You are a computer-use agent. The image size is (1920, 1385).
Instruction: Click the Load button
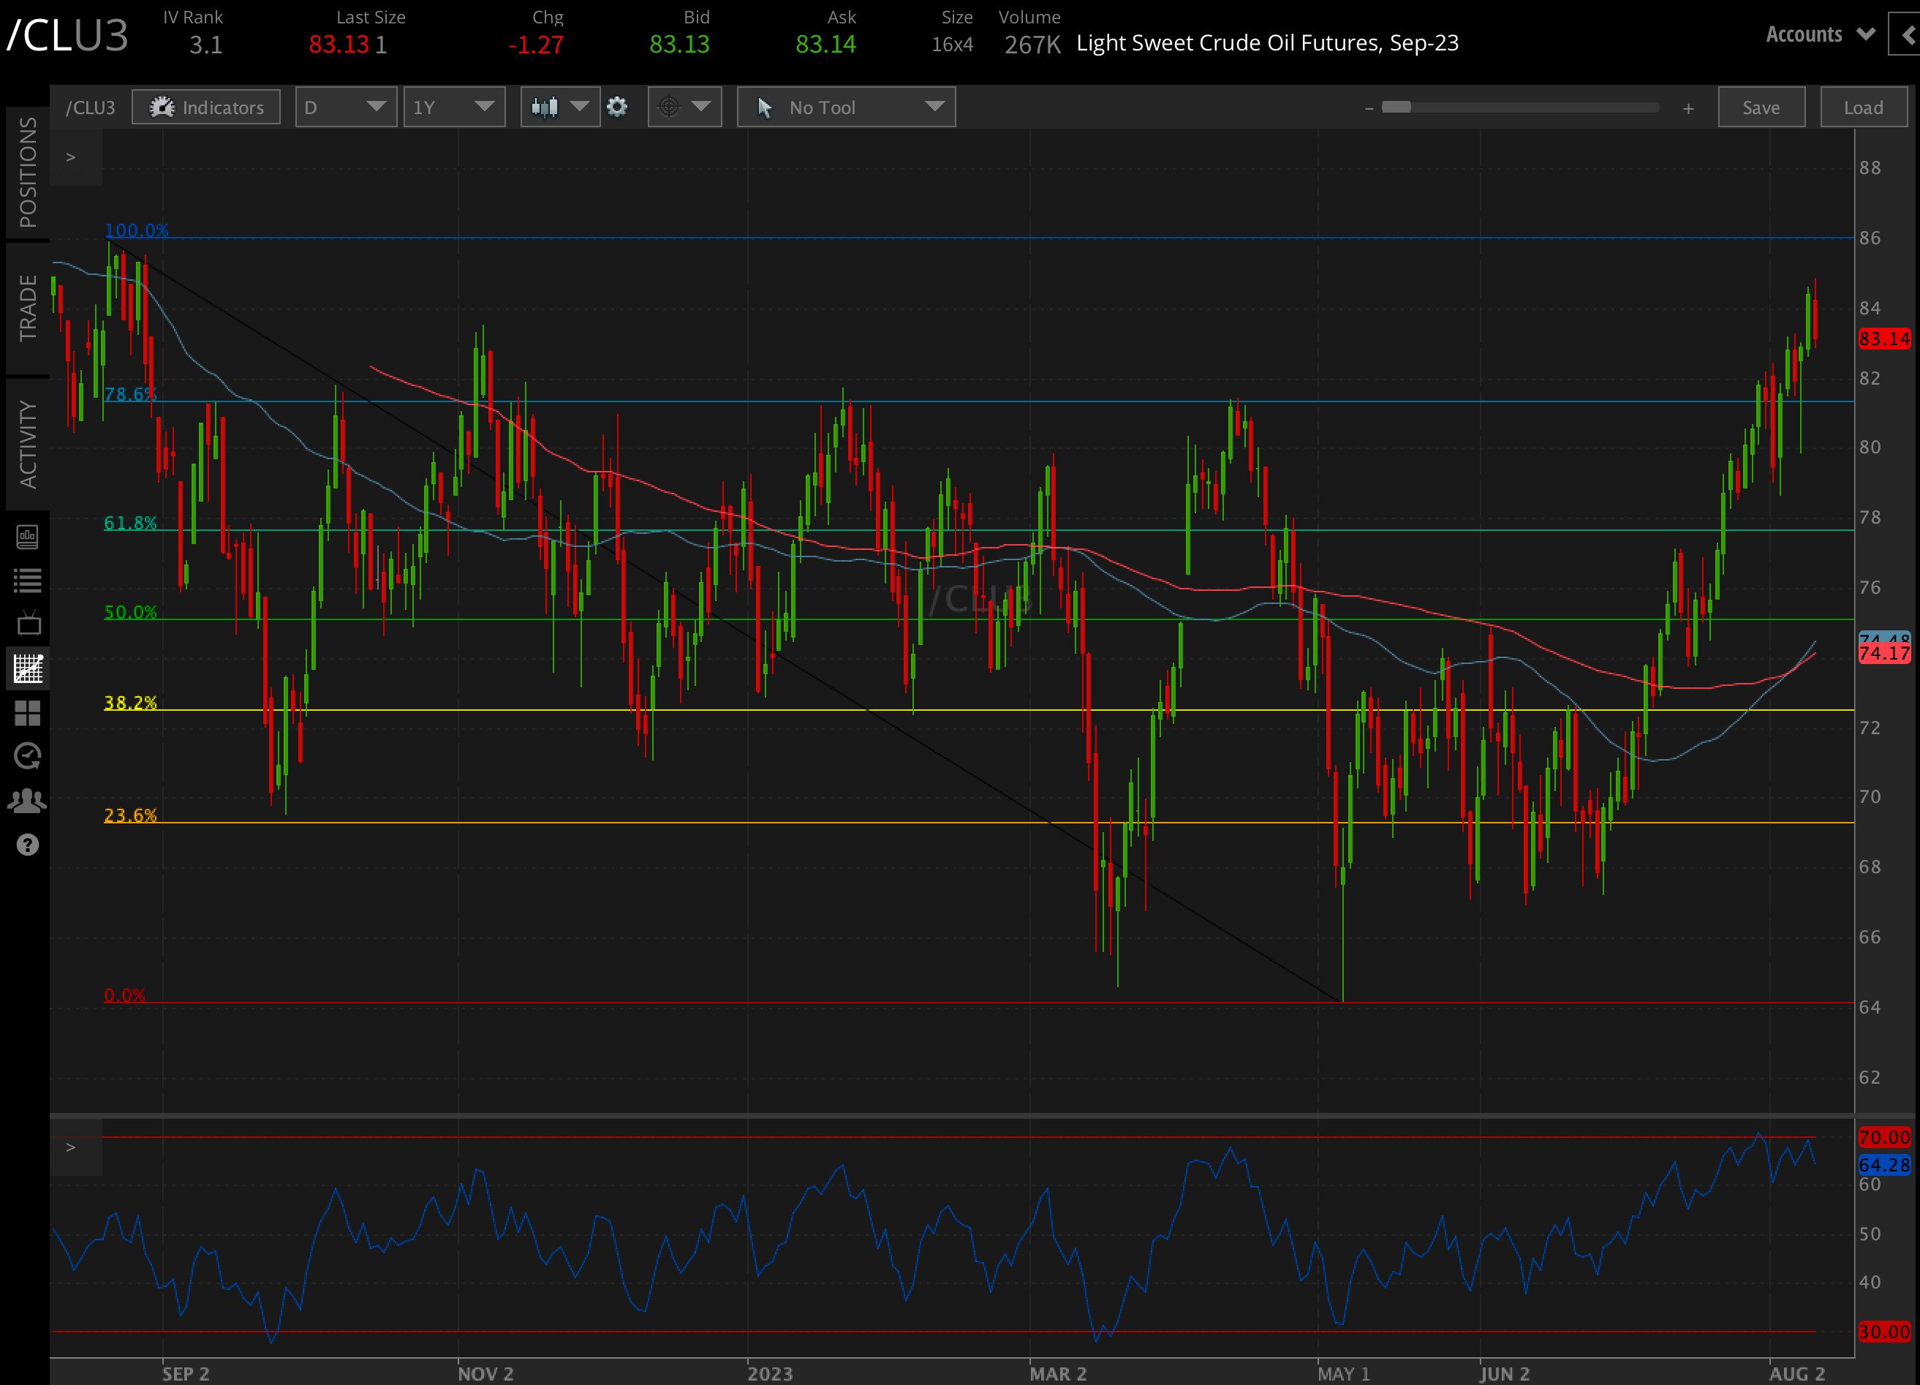tap(1863, 107)
